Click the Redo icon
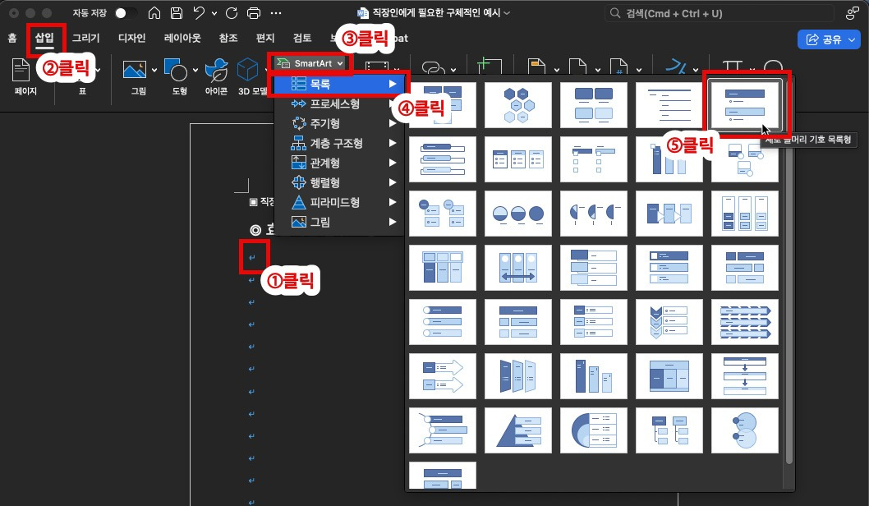This screenshot has width=869, height=506. [232, 13]
